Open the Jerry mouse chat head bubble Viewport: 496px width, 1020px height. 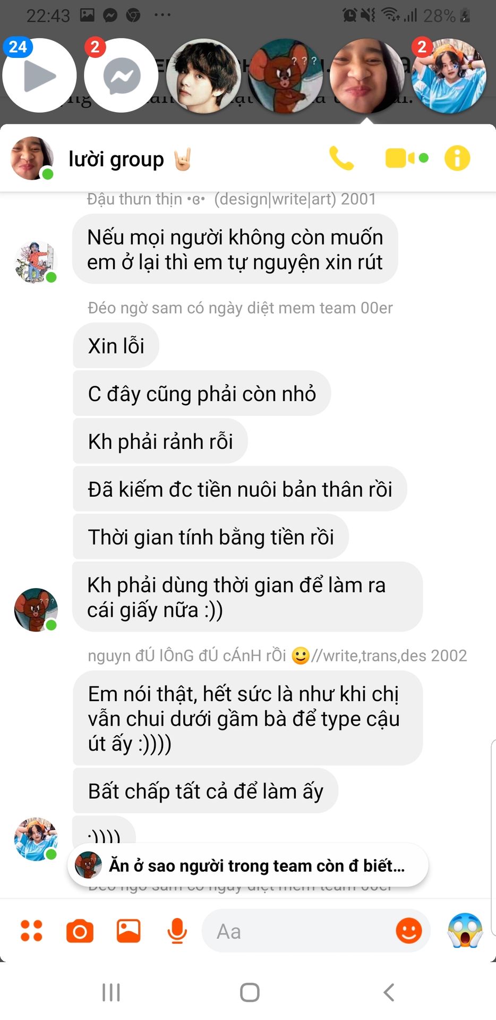(x=285, y=75)
